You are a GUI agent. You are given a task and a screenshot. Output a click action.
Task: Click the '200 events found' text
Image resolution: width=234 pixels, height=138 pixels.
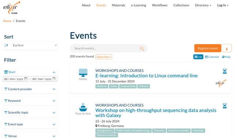coord(82,57)
